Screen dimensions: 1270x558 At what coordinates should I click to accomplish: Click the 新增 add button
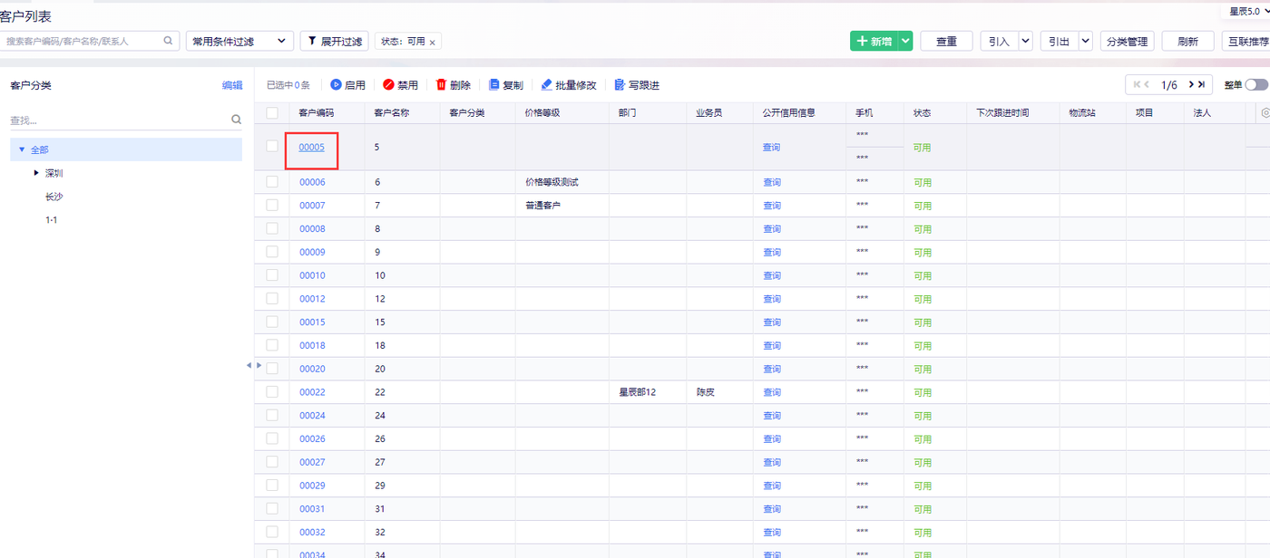point(874,41)
